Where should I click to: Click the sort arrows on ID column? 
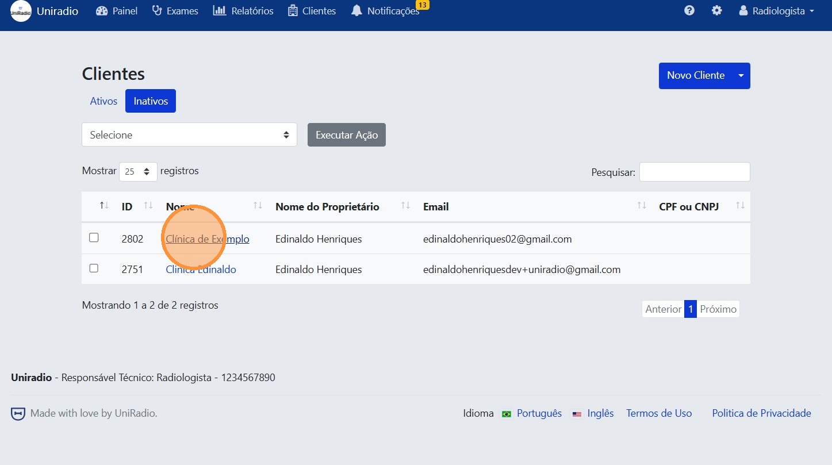point(148,206)
